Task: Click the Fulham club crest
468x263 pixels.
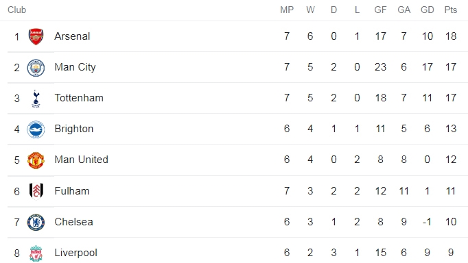Action: click(36, 191)
